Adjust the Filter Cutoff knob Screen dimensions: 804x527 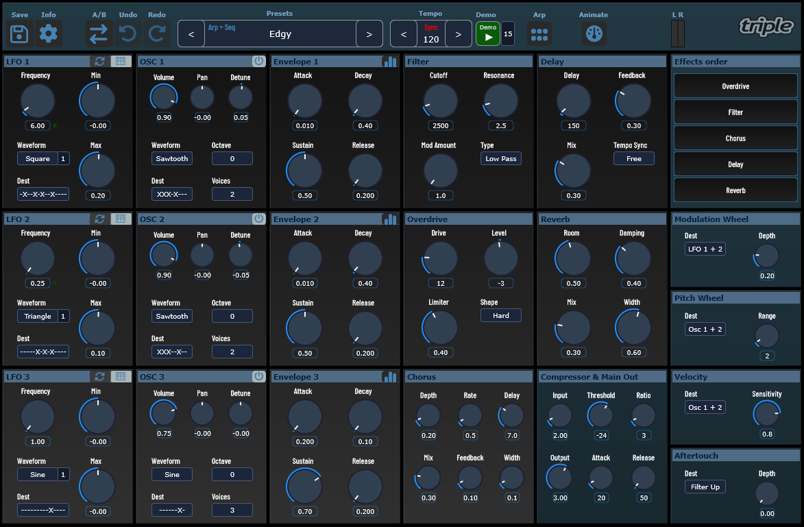[441, 99]
